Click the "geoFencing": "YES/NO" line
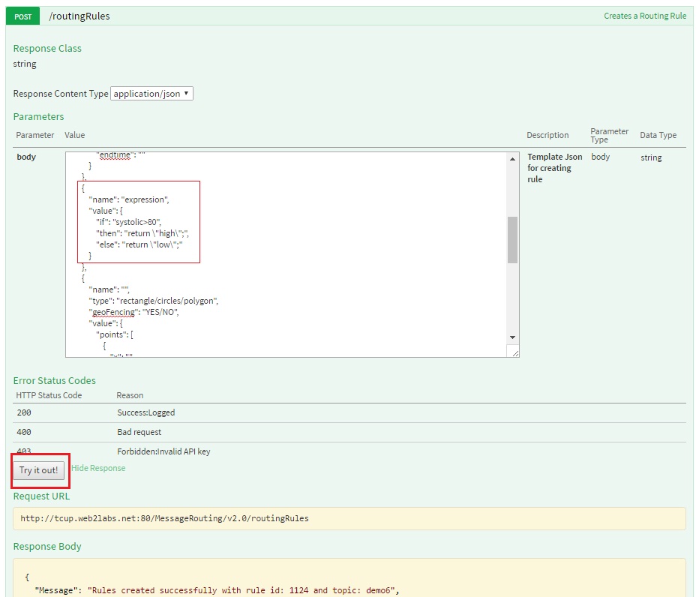This screenshot has height=597, width=699. point(133,312)
